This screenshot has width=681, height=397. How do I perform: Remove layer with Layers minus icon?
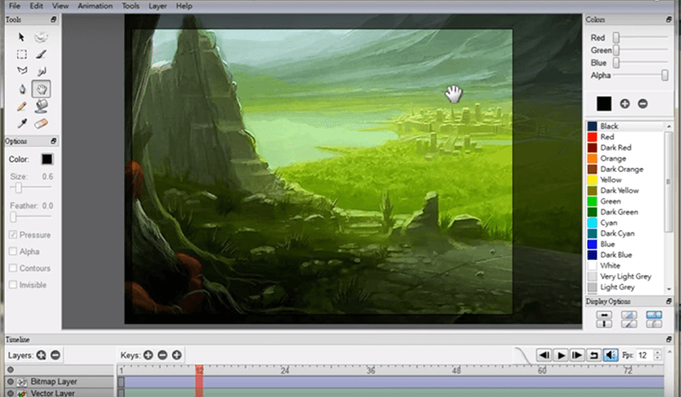click(x=55, y=355)
